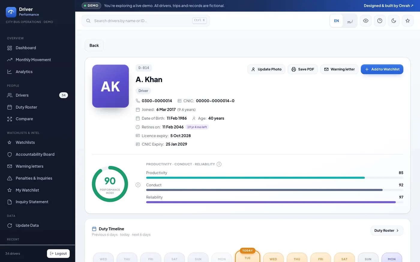Click the Penalties & Inquiries warning triangle icon
The image size is (420, 262).
[x=10, y=178]
